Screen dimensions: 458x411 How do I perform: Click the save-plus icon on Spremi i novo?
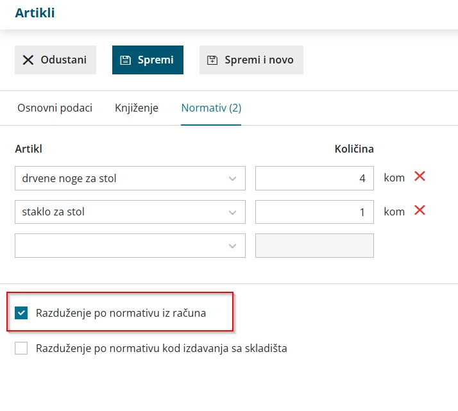coord(212,60)
